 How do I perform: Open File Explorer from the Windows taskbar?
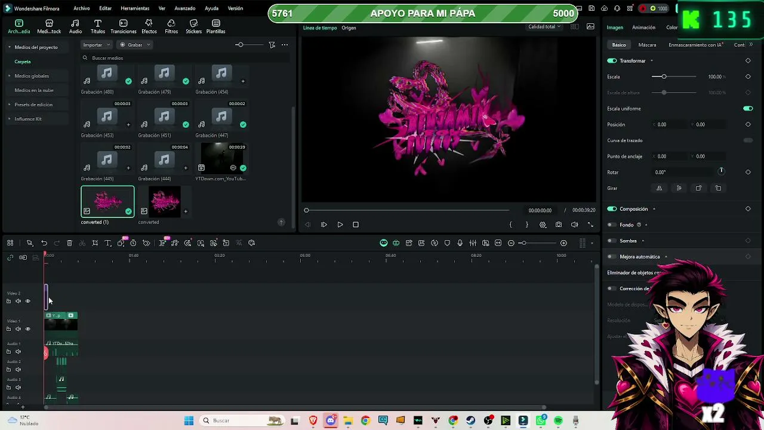348,420
